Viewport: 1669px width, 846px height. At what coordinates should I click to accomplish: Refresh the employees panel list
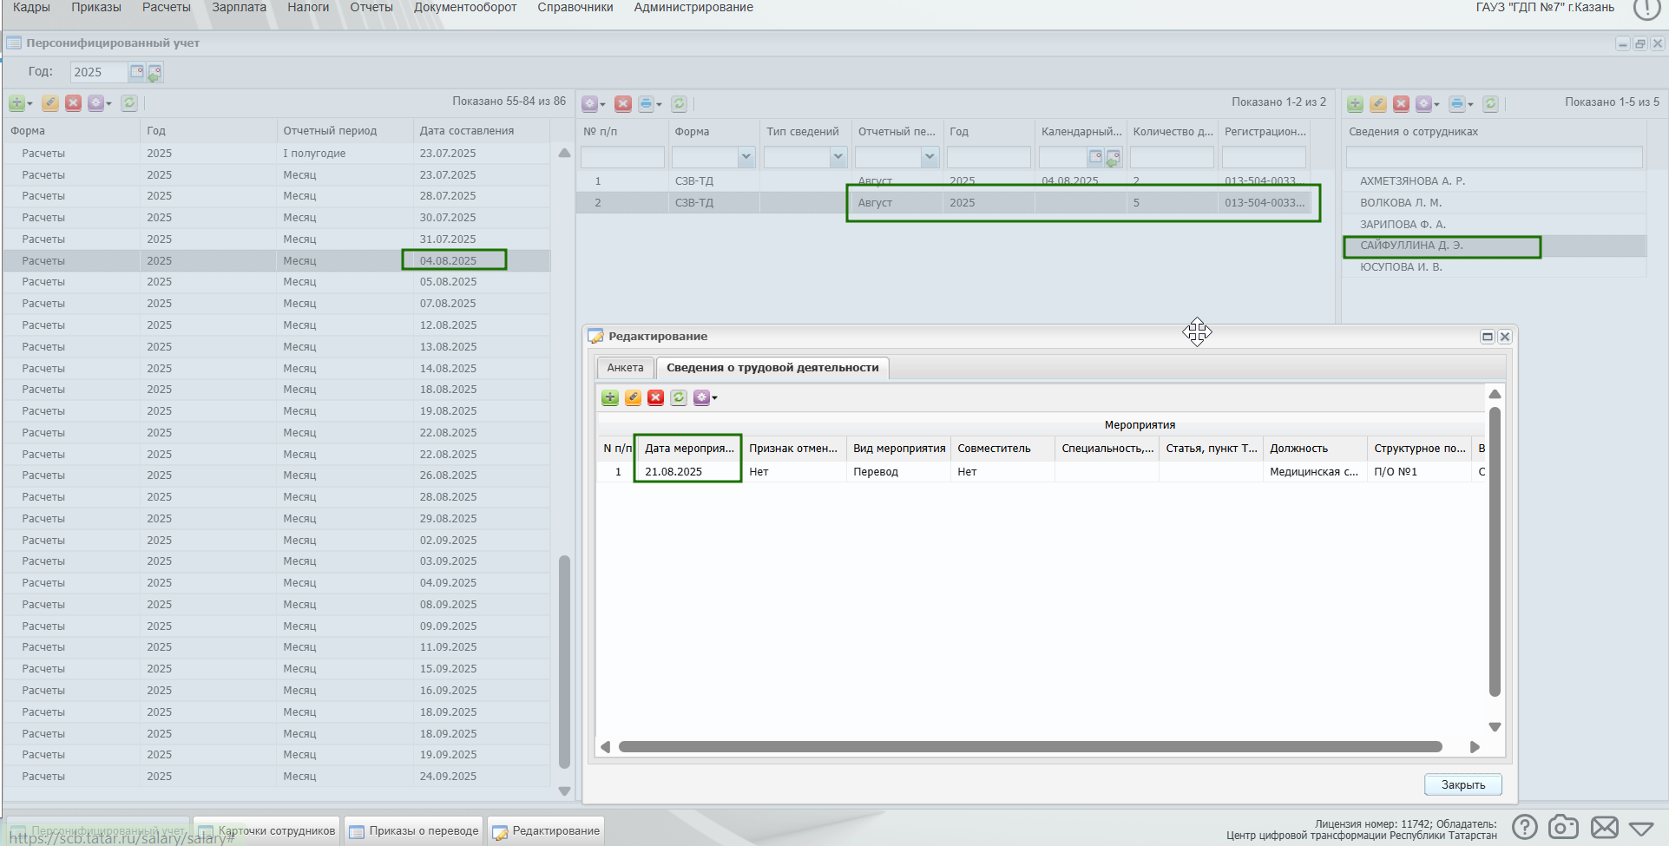1491,104
